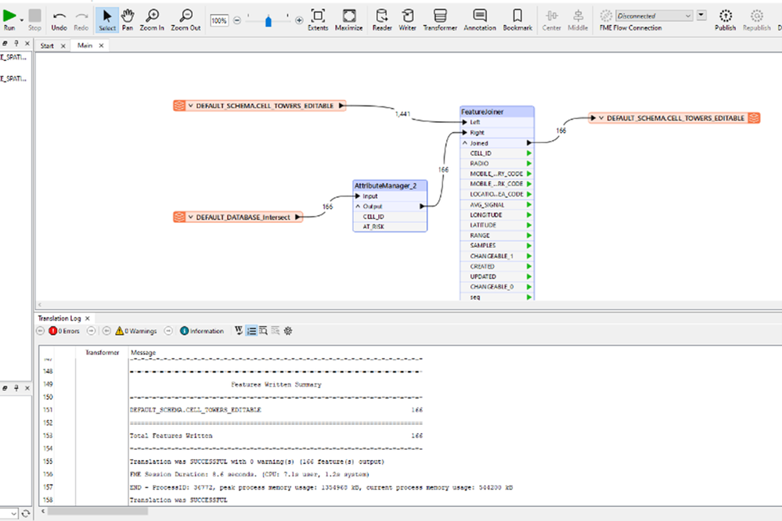Toggle Information messages filter
Viewport: 782px width, 521px height.
click(201, 331)
